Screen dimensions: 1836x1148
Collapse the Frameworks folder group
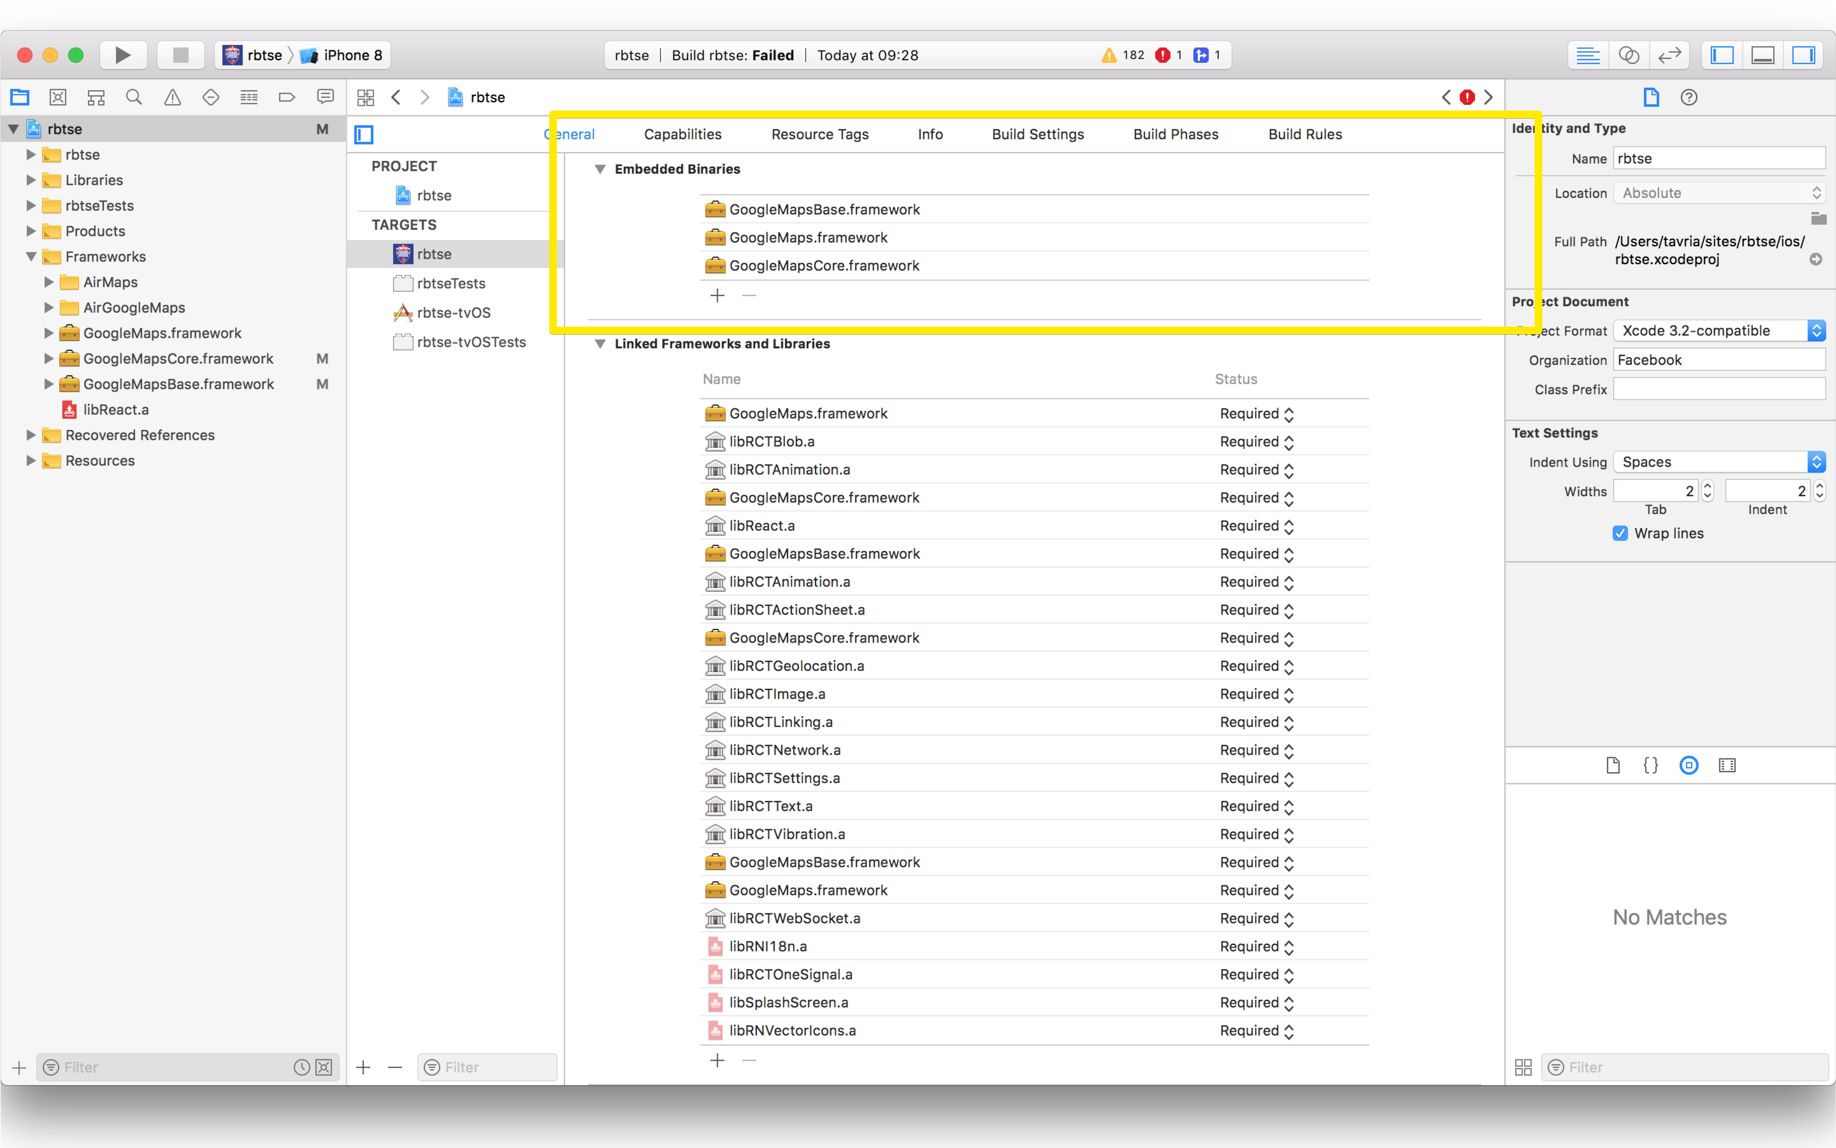tap(31, 257)
